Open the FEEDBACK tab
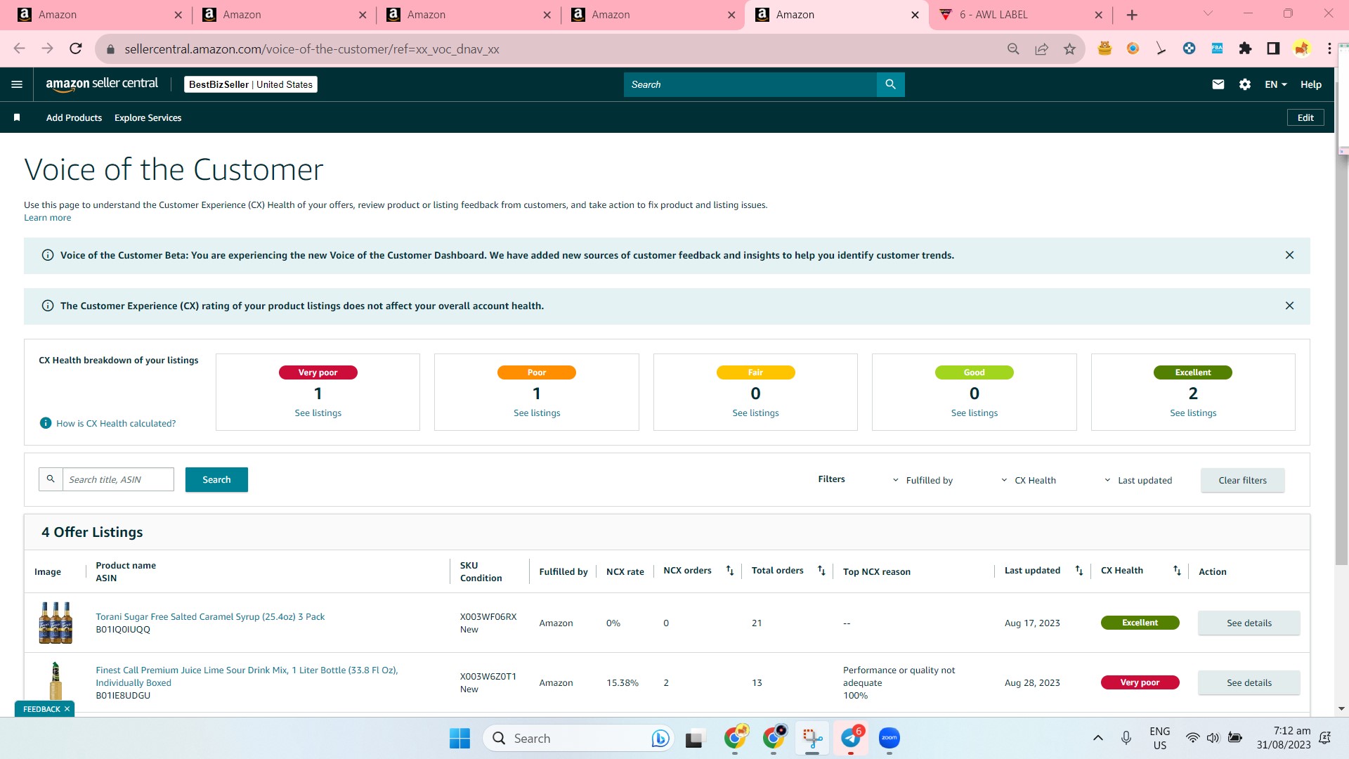This screenshot has width=1349, height=759. click(41, 709)
